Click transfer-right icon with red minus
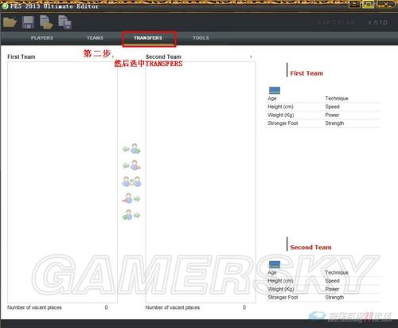This screenshot has width=398, height=328. tap(131, 198)
